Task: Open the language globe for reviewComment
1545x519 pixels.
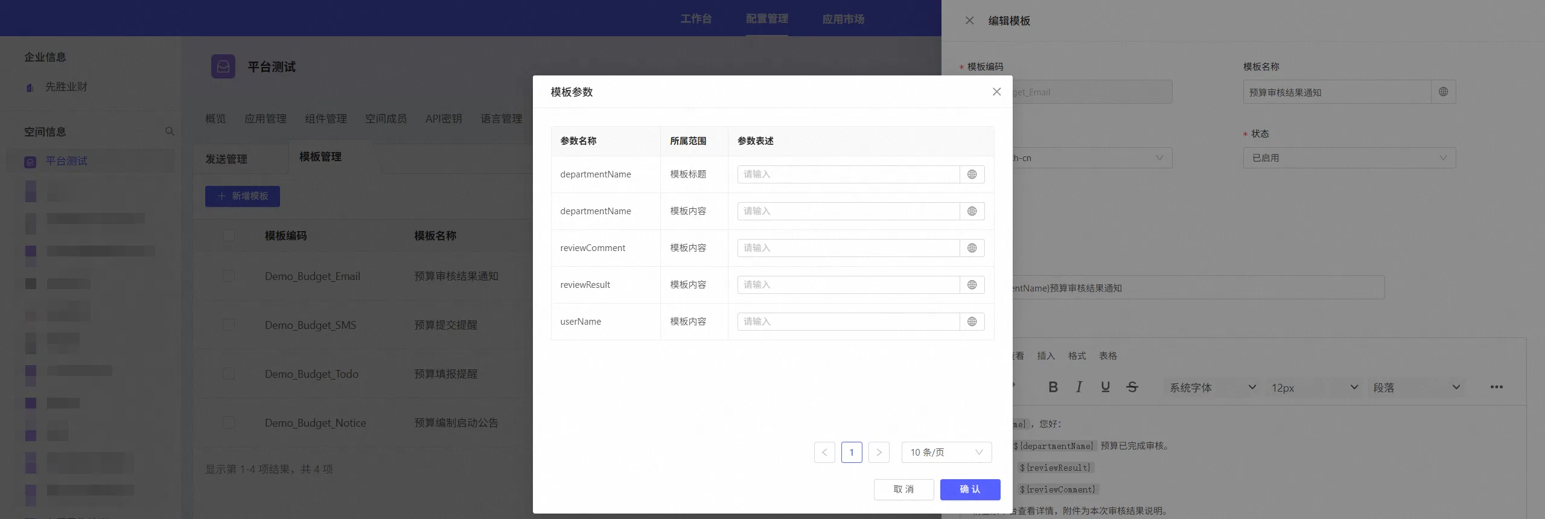Action: [972, 248]
